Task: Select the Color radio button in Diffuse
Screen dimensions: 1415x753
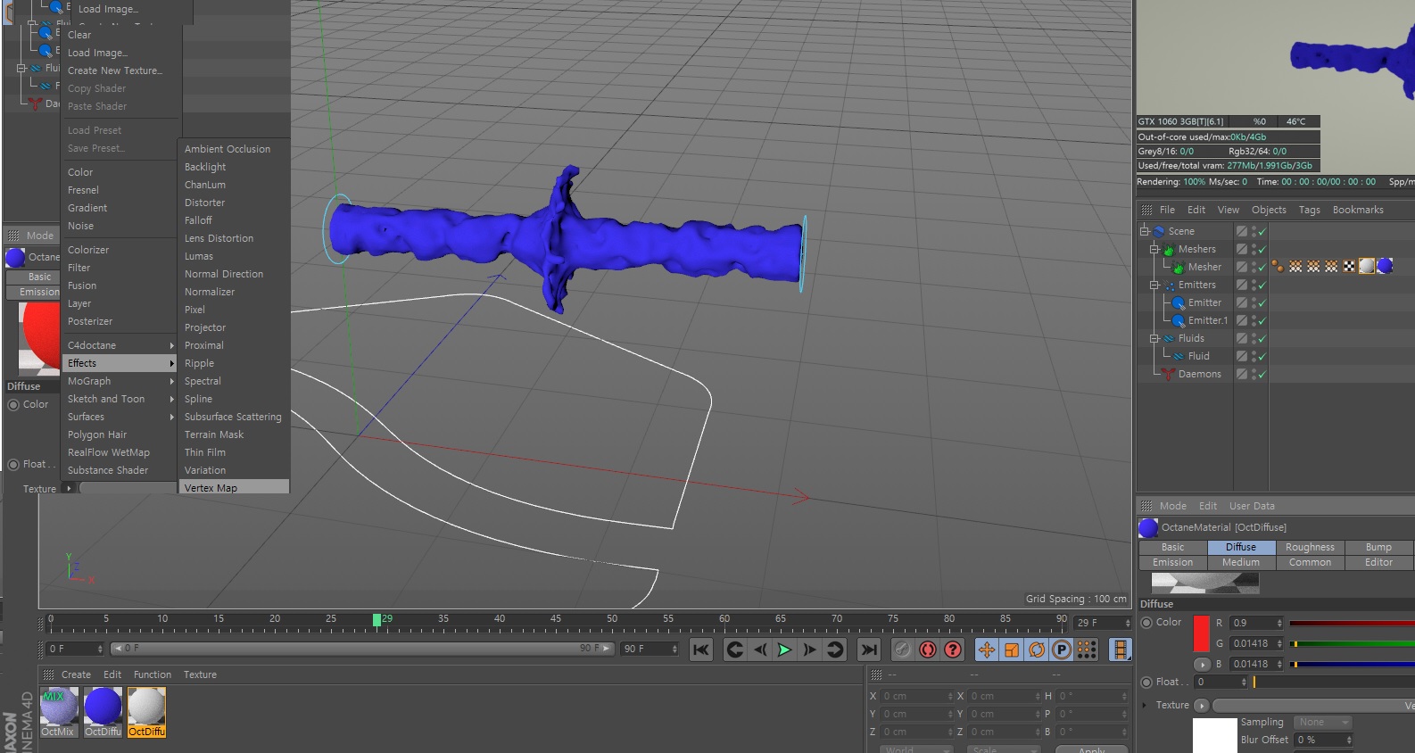Action: 1147,623
